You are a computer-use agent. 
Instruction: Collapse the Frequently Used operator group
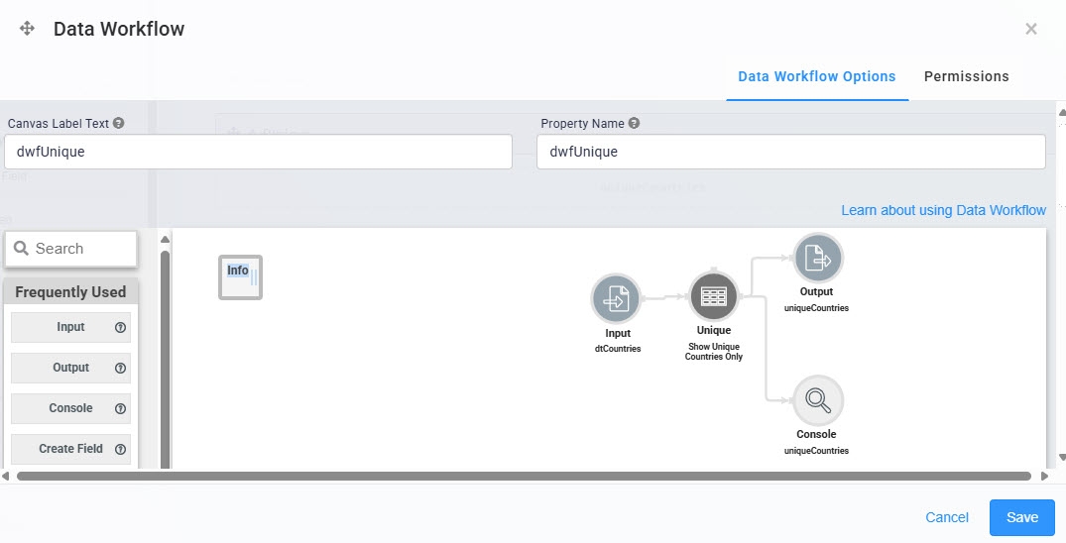[x=70, y=292]
